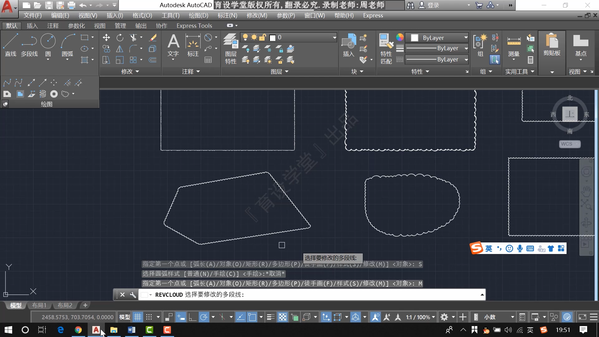
Task: Click the layer color swatch
Action: pos(272,38)
